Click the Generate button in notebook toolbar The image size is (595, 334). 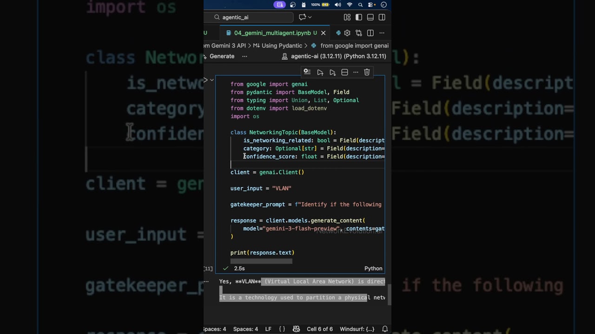coord(219,56)
